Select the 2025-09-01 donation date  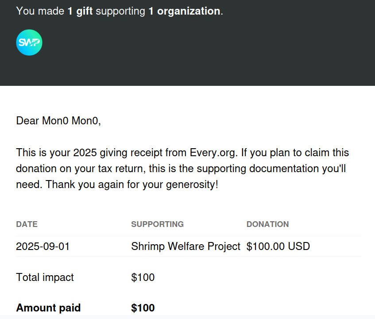[x=43, y=246]
